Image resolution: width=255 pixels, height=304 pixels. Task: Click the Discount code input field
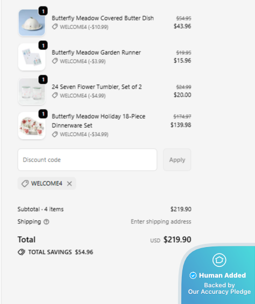coord(87,160)
